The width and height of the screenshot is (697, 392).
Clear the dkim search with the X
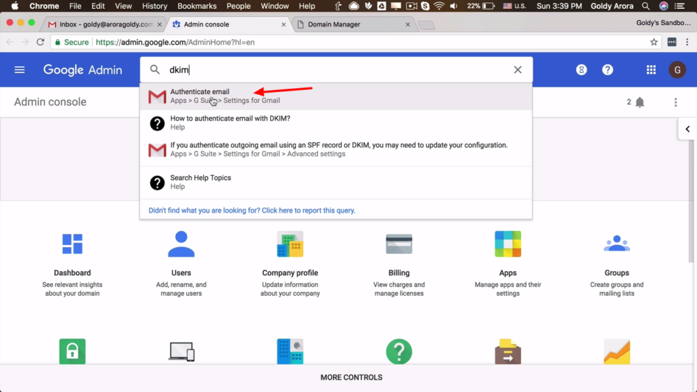518,70
